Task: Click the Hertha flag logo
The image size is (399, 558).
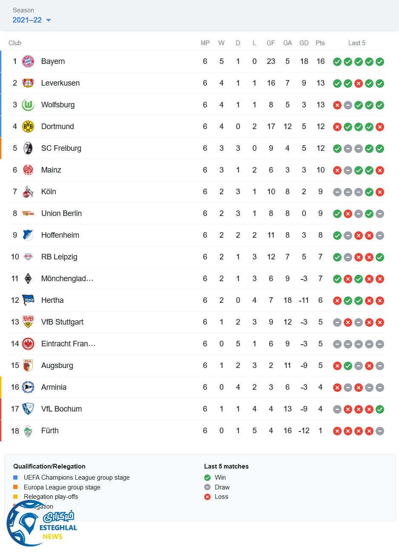Action: tap(28, 300)
